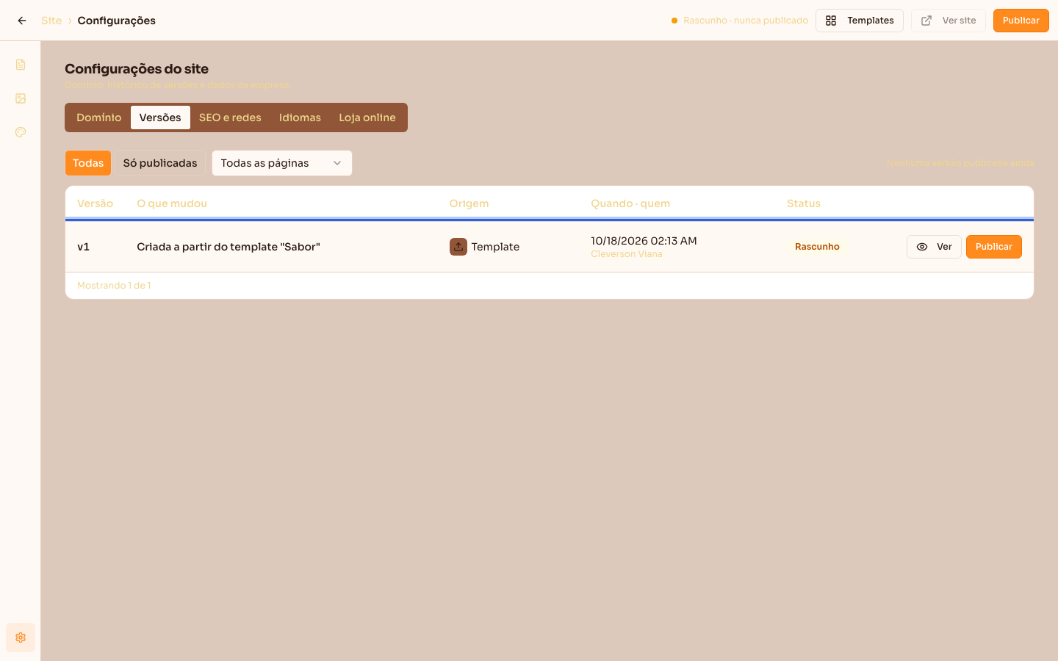Click the Status column header
The image size is (1058, 661).
tap(804, 203)
